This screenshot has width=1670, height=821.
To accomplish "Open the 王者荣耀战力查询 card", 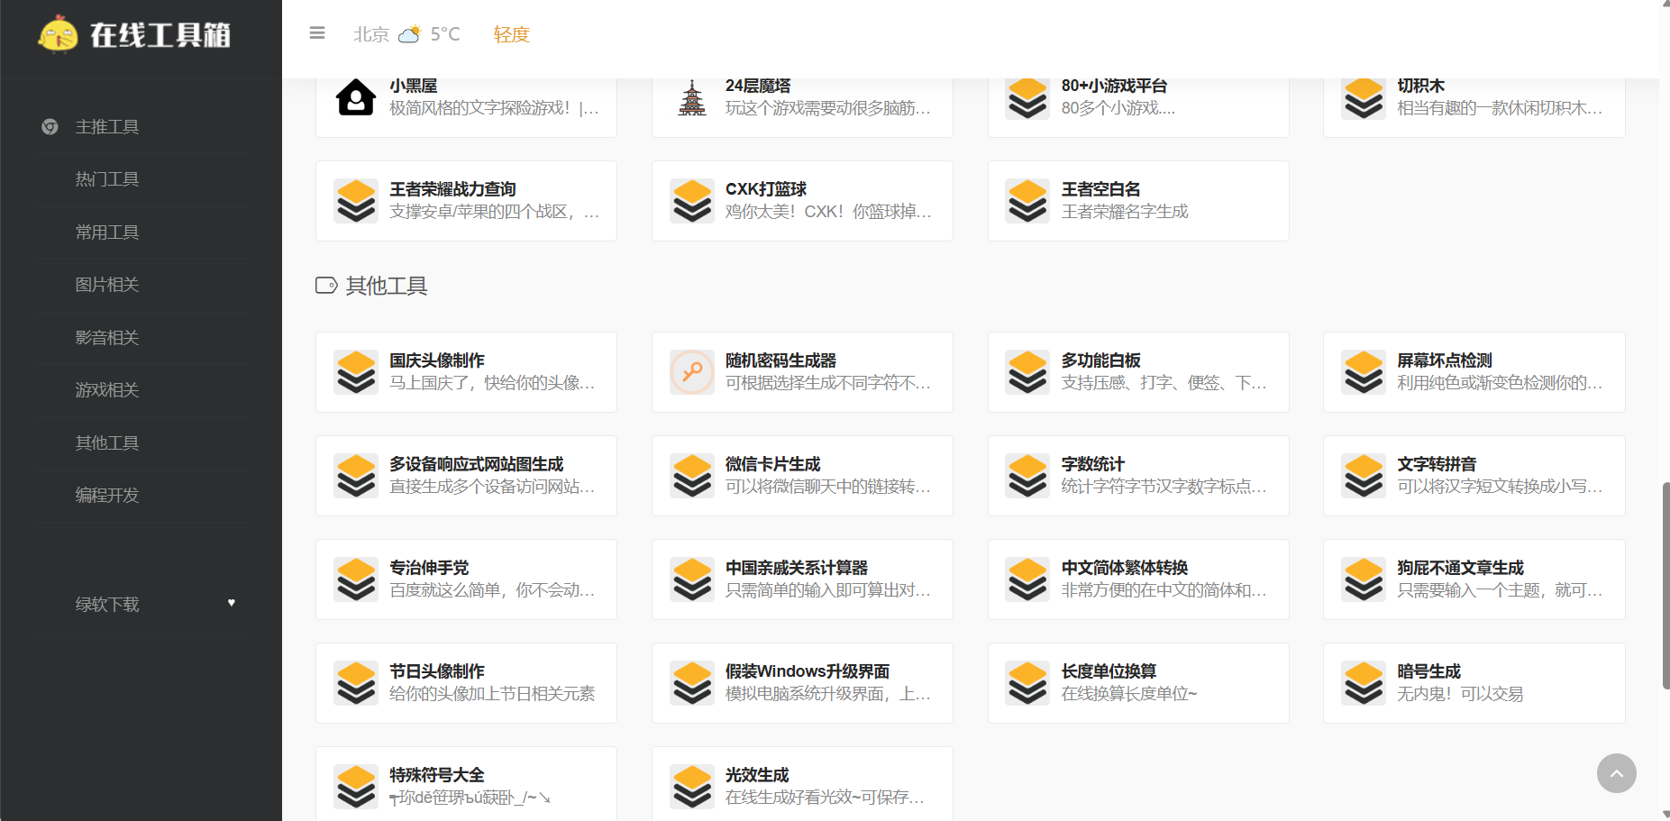I will pyautogui.click(x=466, y=201).
